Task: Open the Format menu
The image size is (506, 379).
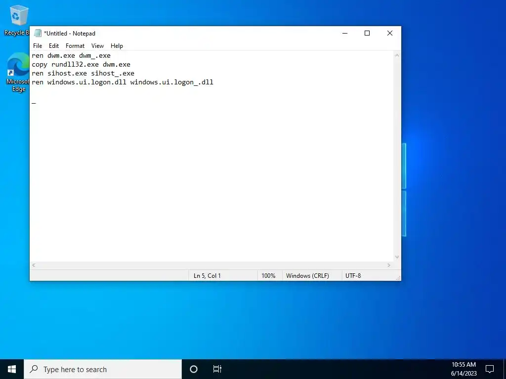Action: point(75,46)
